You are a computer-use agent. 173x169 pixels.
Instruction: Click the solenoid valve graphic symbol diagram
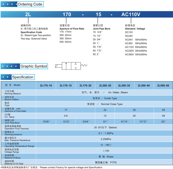(71, 66)
